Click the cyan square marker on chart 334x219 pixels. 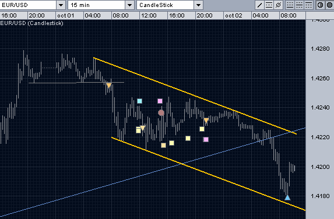coord(139,101)
